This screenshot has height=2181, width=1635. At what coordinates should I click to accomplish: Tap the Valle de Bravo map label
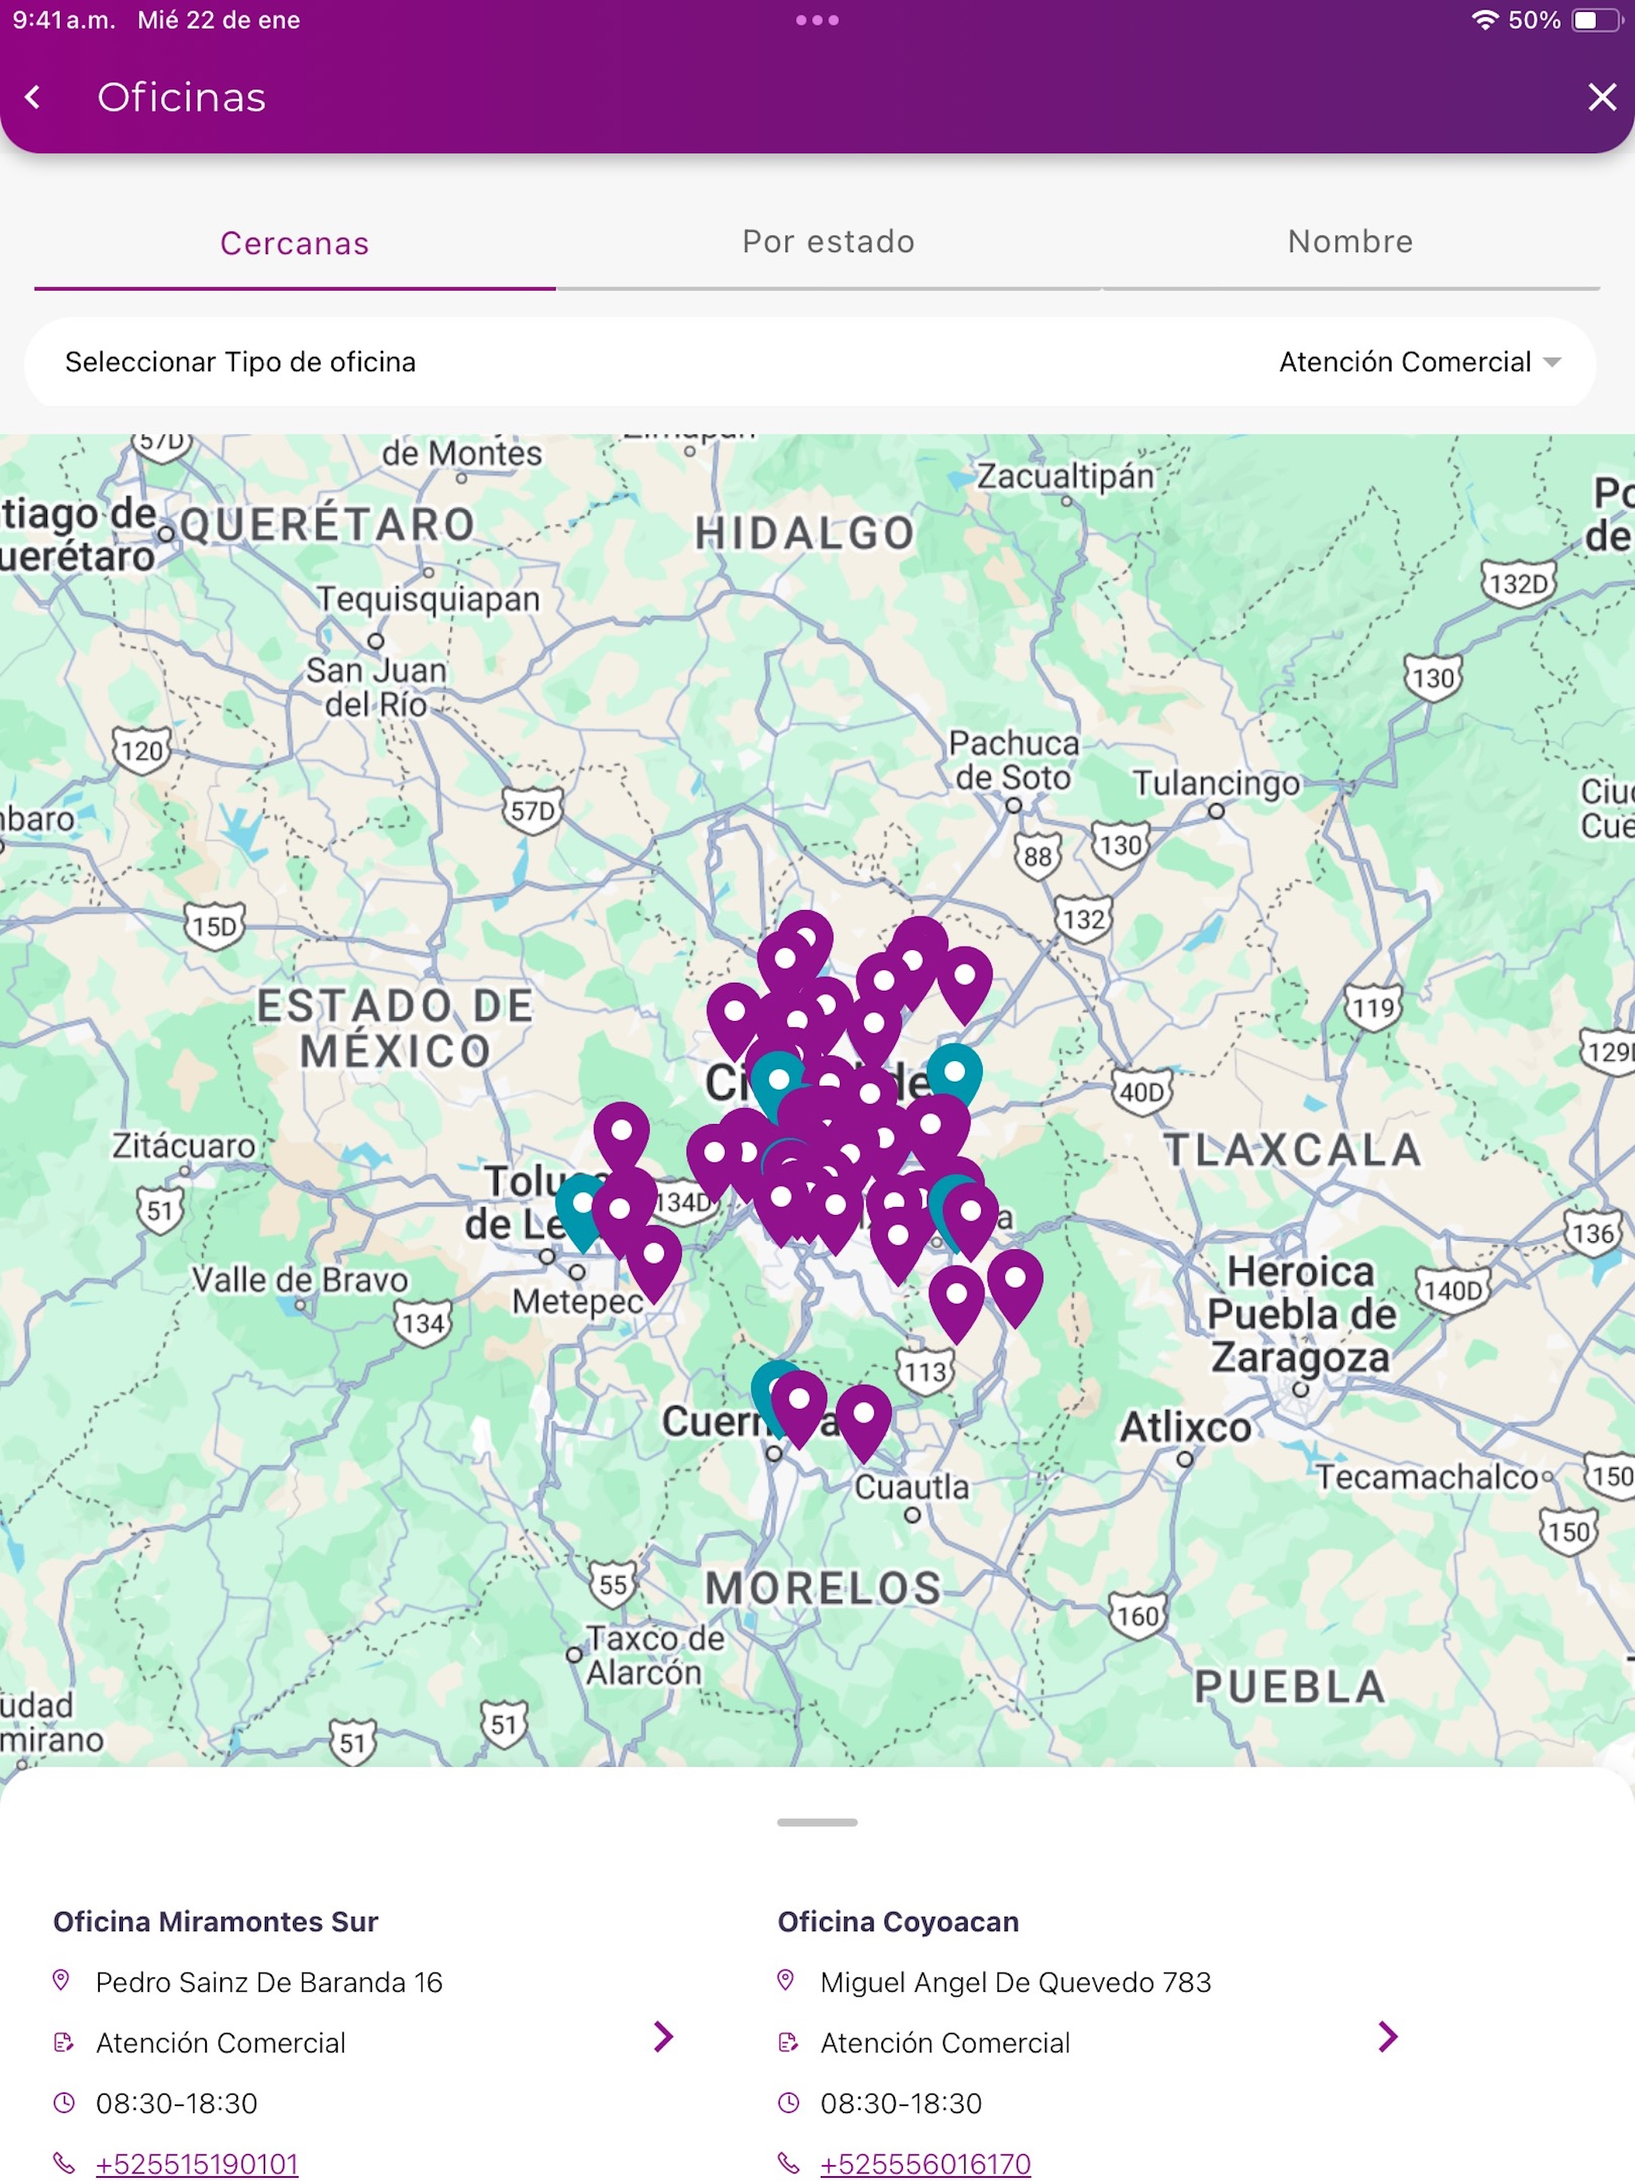pyautogui.click(x=300, y=1280)
